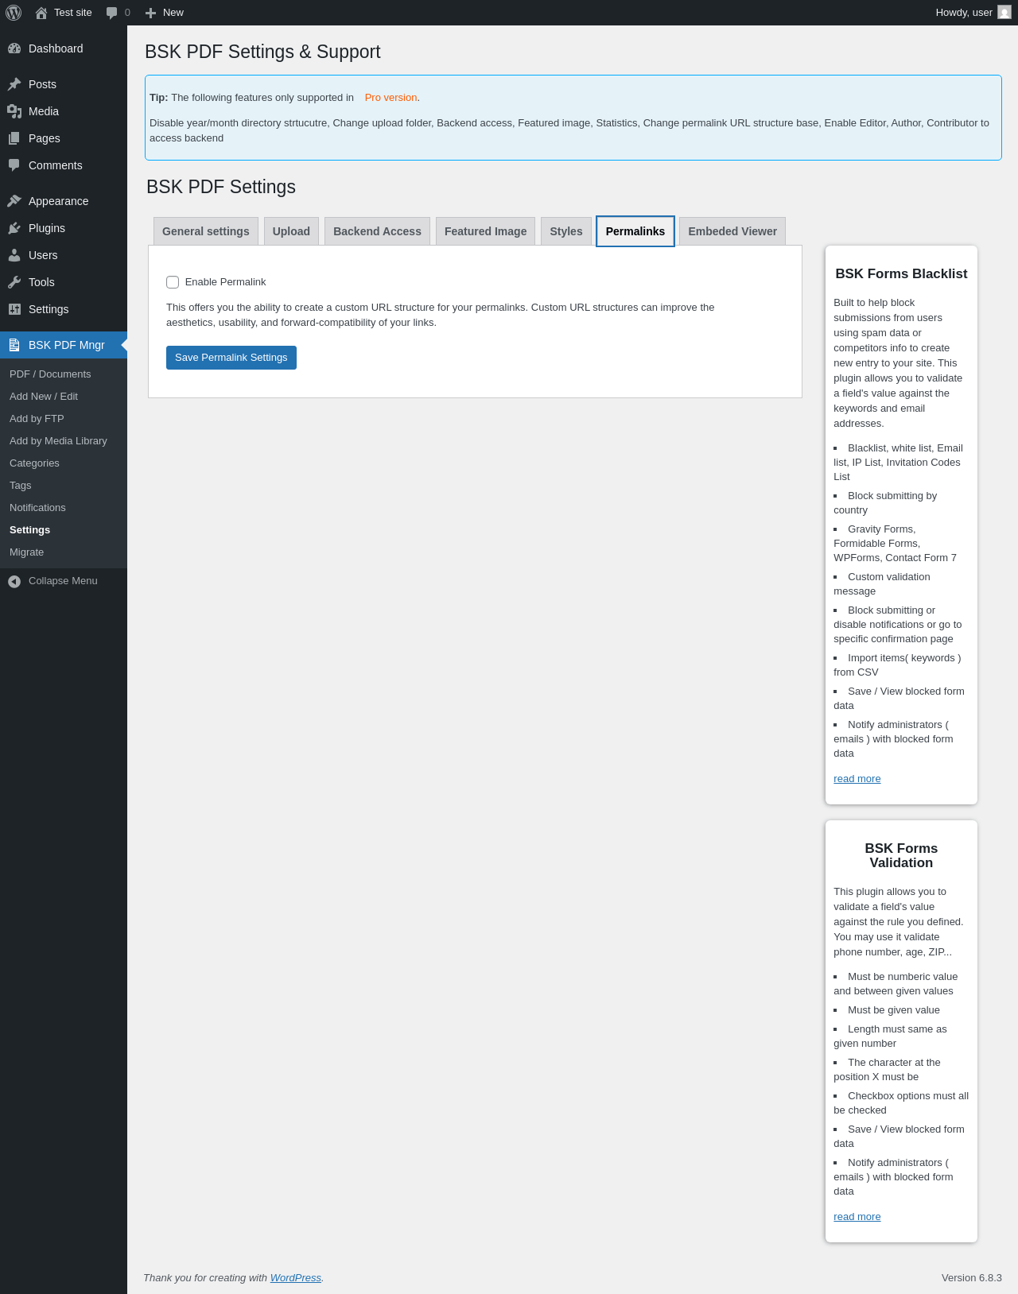Click the Comments speech bubble sidebar icon

point(14,165)
